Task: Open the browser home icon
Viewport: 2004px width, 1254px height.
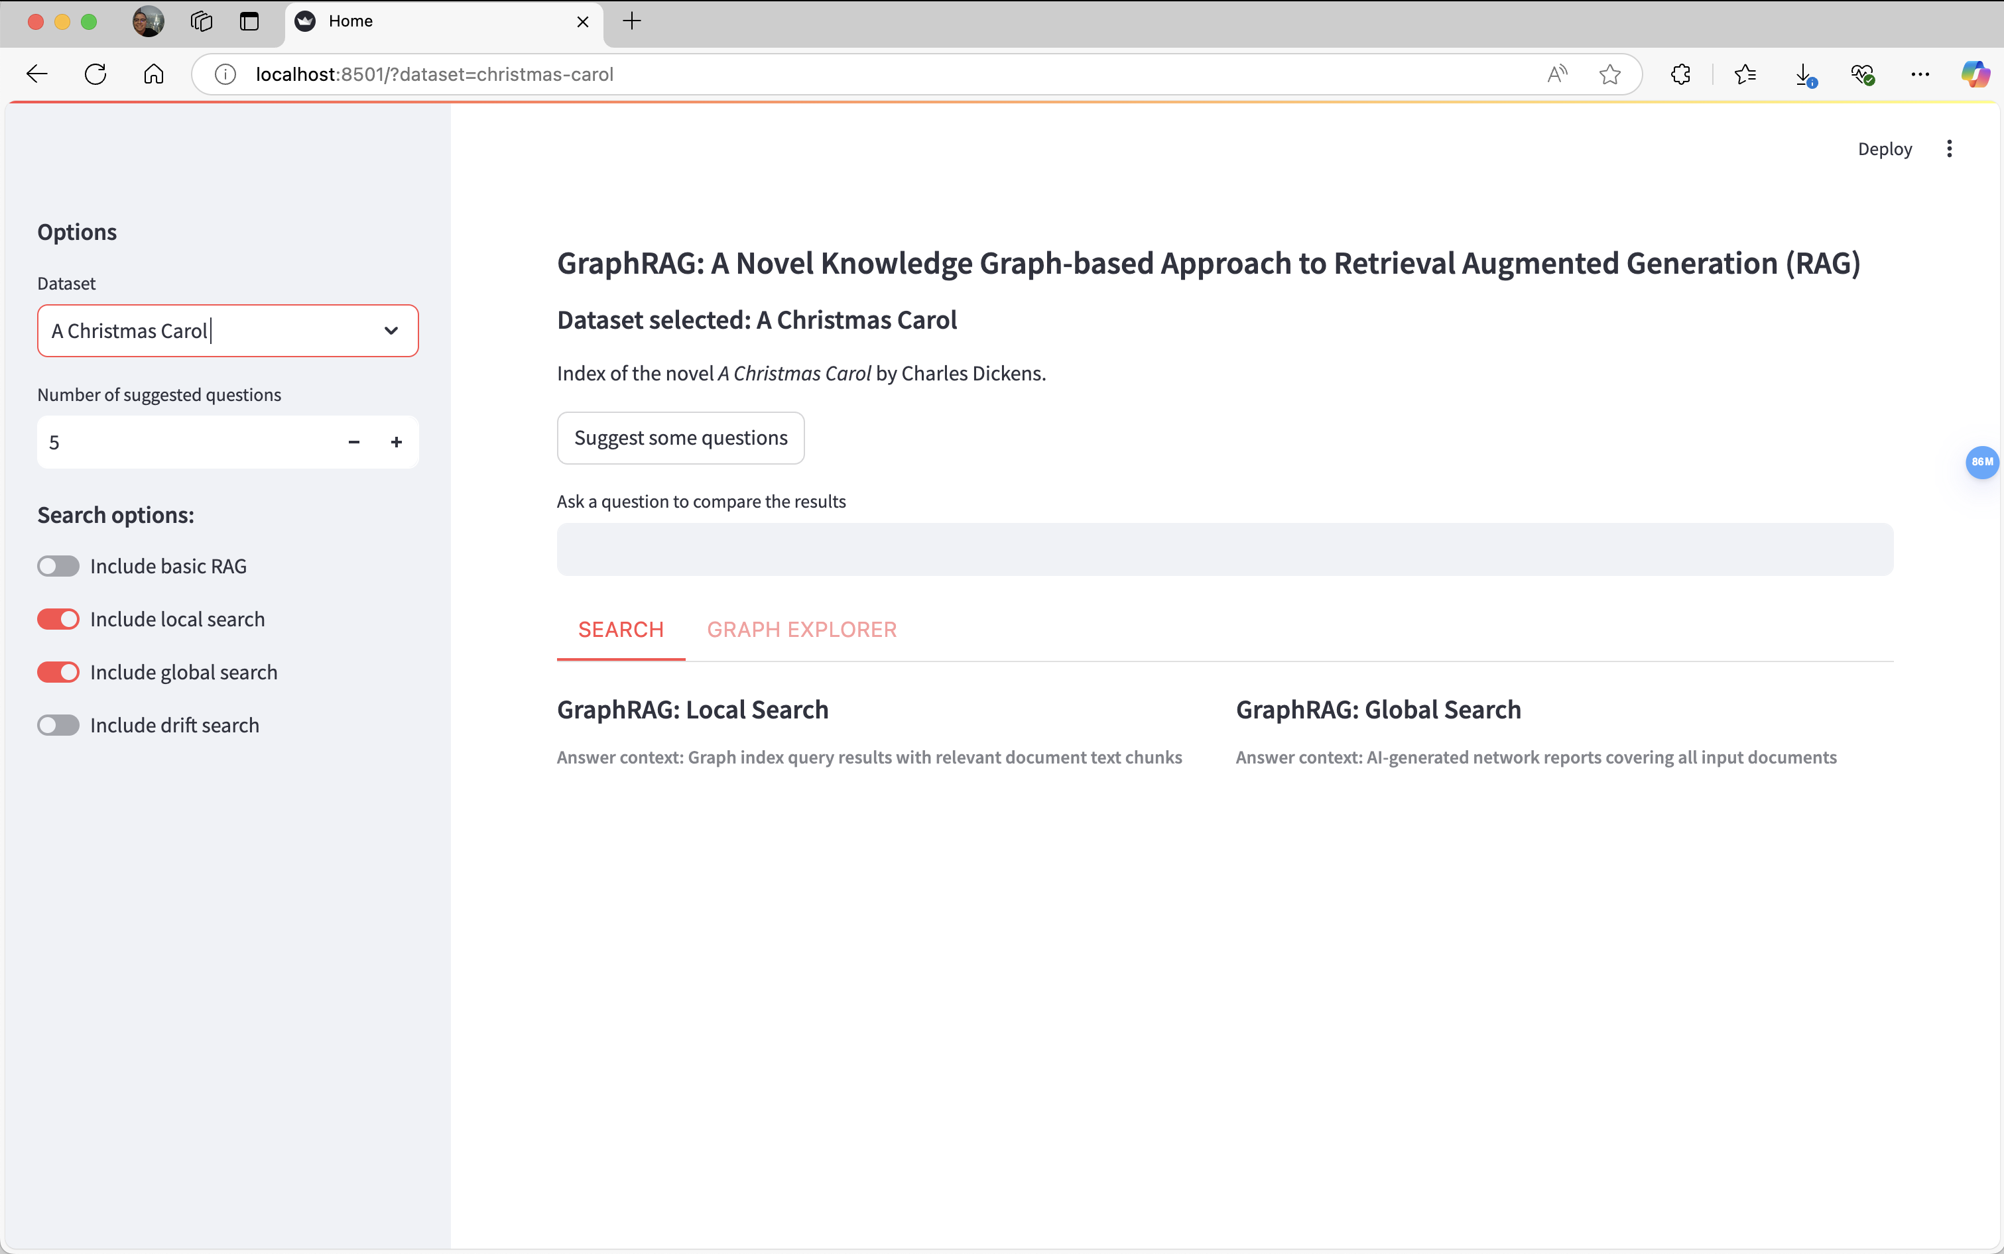Action: [153, 75]
